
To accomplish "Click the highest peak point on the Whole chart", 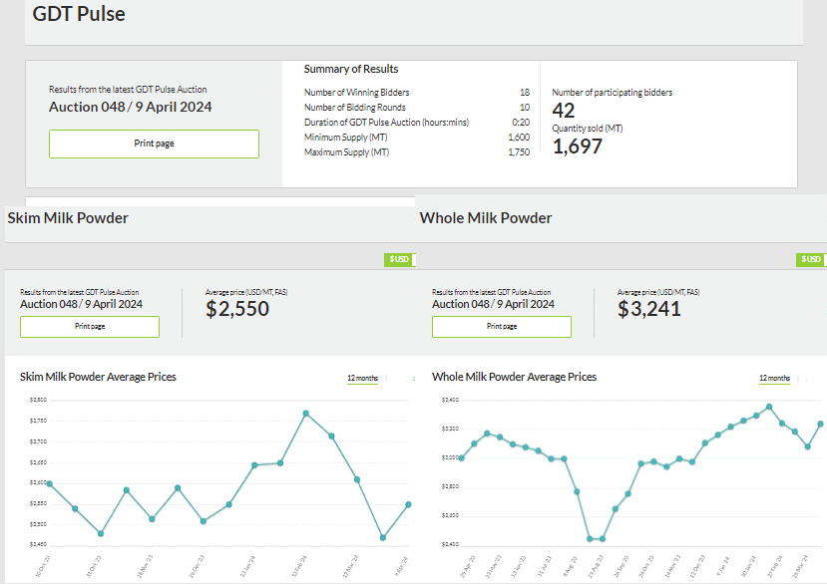I will [x=769, y=407].
